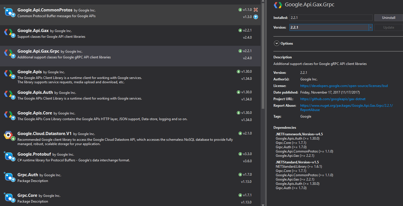The width and height of the screenshot is (403, 206).
Task: Select the Grpc.Core package name
Action: click(x=27, y=195)
